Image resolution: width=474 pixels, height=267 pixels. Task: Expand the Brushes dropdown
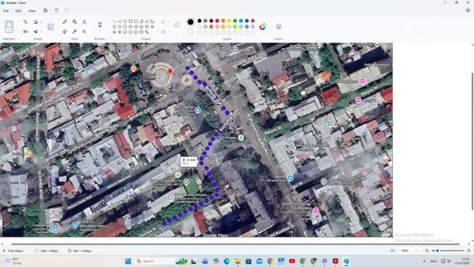[x=100, y=31]
